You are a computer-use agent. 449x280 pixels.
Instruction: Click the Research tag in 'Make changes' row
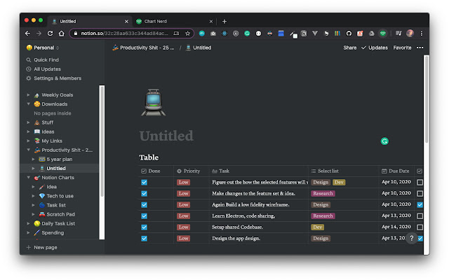(x=323, y=193)
